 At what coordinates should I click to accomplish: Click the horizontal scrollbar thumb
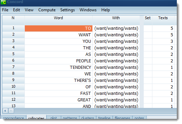11,111
